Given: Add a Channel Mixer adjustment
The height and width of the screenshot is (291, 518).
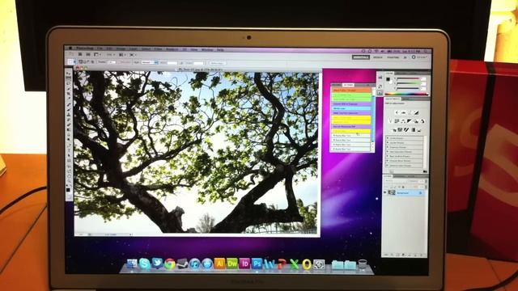Looking at the screenshot, I should (x=422, y=121).
